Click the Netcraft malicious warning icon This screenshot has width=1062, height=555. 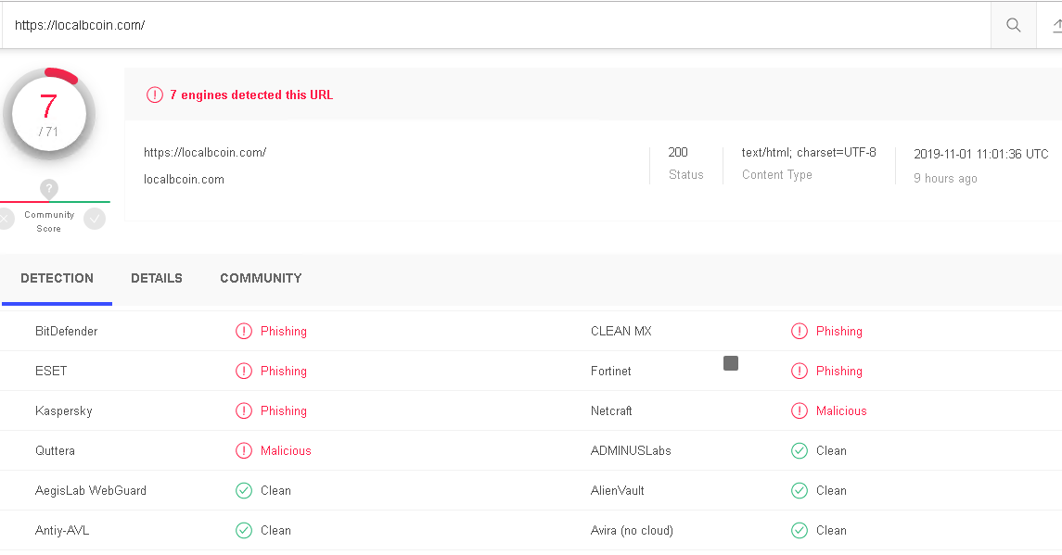(x=800, y=410)
